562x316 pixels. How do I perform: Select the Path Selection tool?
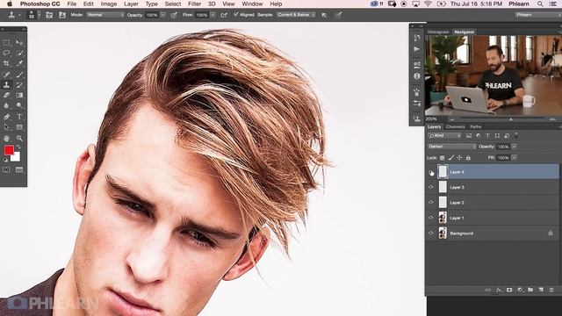pyautogui.click(x=6, y=127)
